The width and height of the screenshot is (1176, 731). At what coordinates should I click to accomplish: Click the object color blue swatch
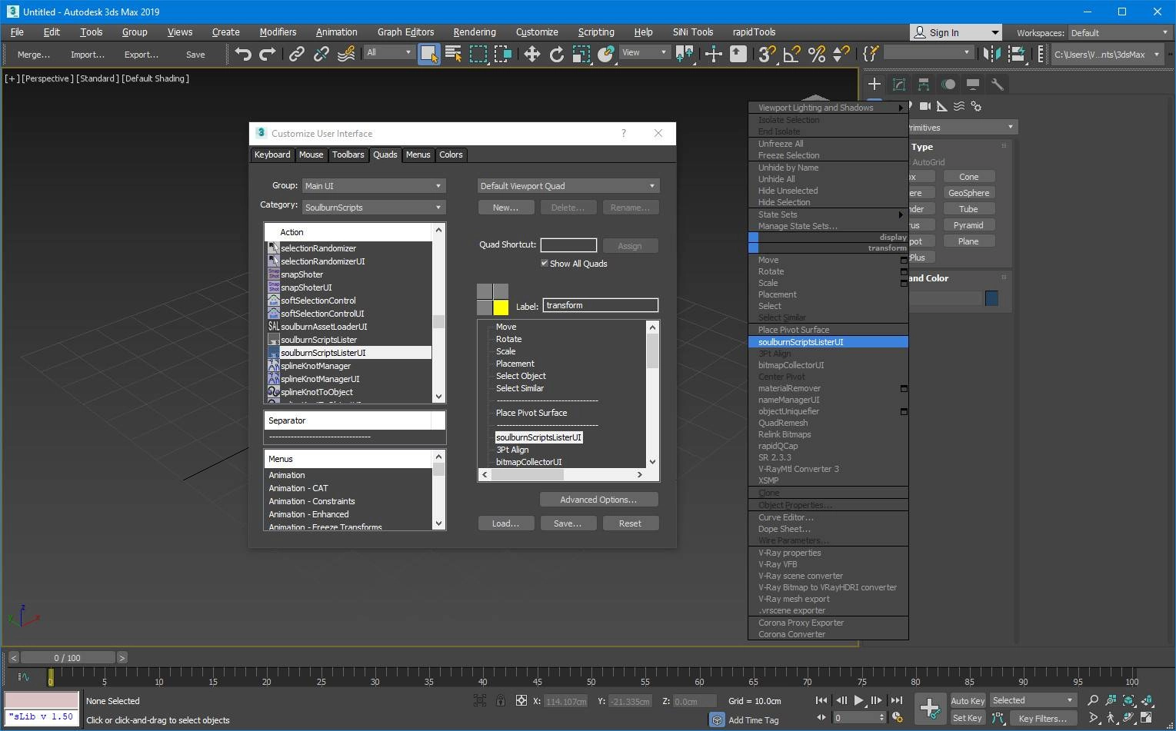991,298
